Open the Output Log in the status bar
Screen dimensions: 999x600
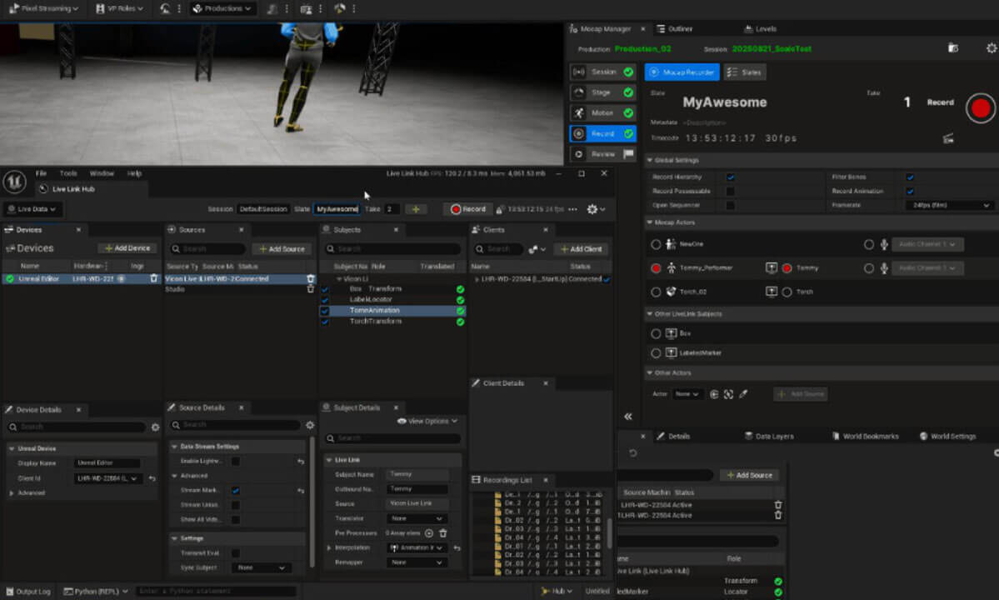click(x=27, y=591)
